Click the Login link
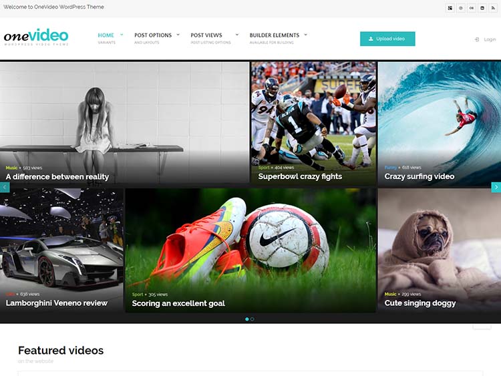501x376 pixels. [x=490, y=39]
